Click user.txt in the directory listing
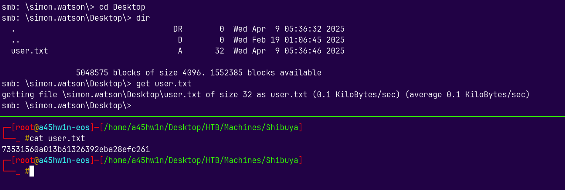This screenshot has width=565, height=190. (29, 51)
